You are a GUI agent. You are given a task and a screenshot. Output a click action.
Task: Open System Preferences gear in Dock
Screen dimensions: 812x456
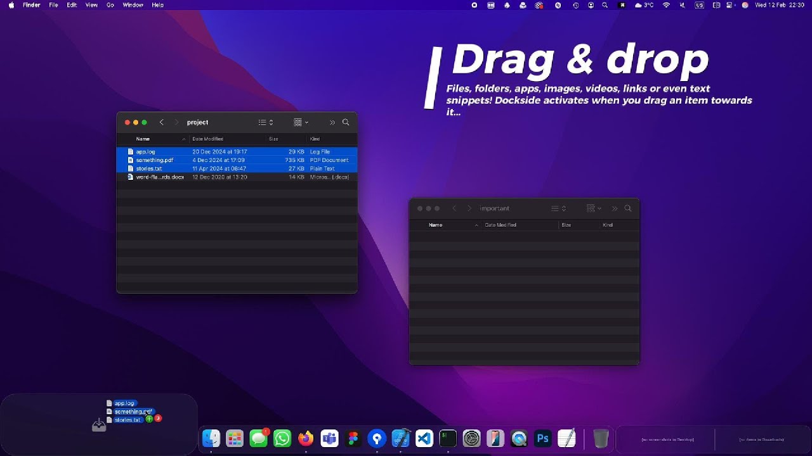pyautogui.click(x=472, y=438)
